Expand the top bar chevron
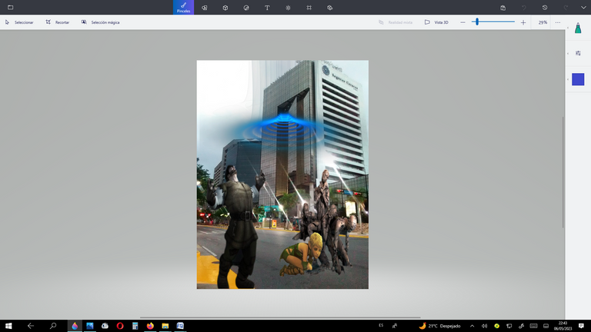The image size is (591, 332). coord(583,8)
